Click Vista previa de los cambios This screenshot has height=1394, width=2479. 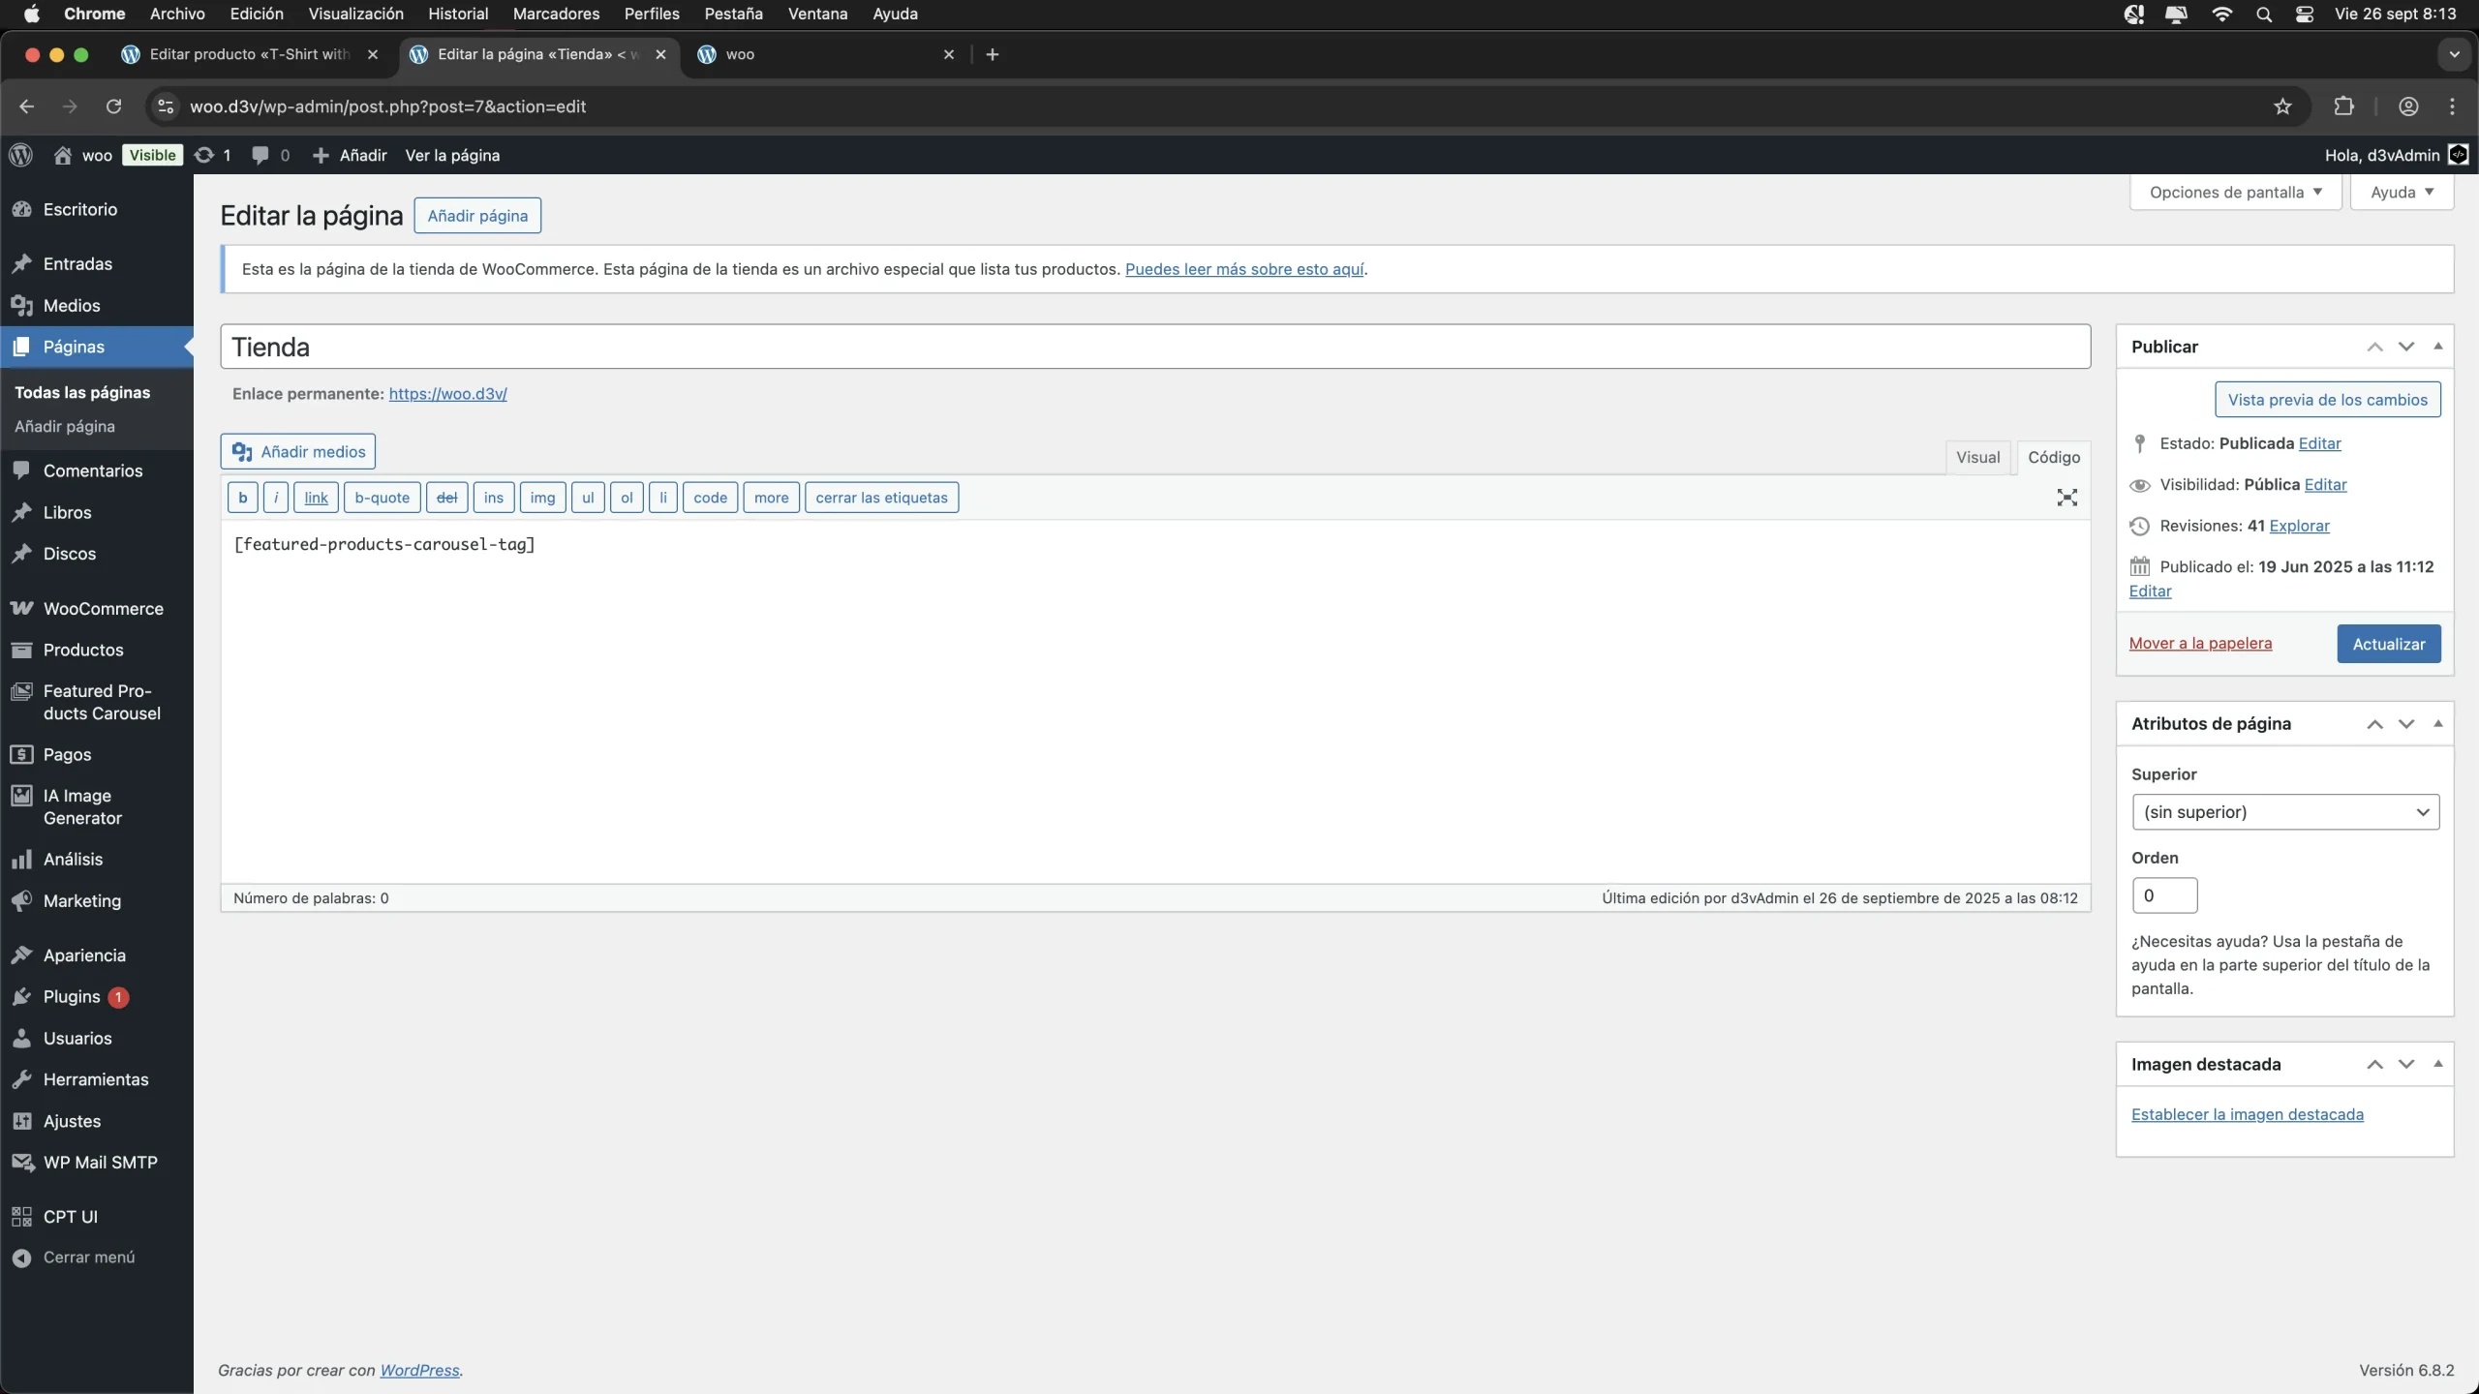coord(2328,399)
